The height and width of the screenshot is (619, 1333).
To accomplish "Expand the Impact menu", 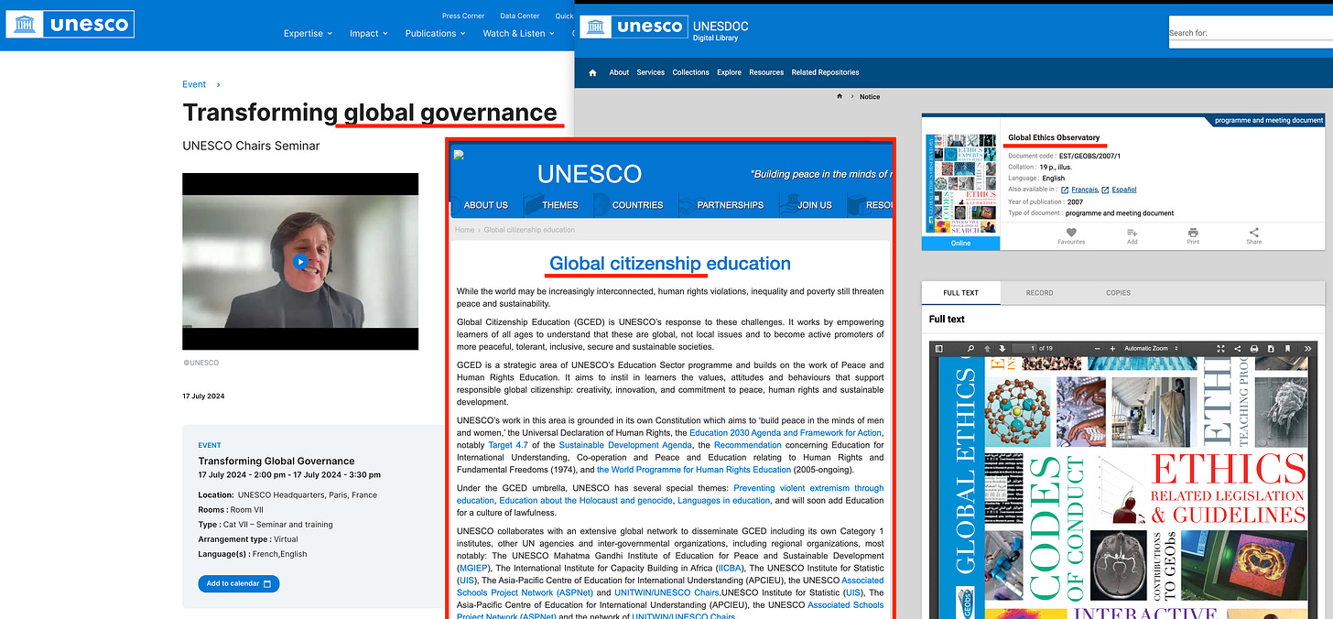I will click(x=369, y=33).
